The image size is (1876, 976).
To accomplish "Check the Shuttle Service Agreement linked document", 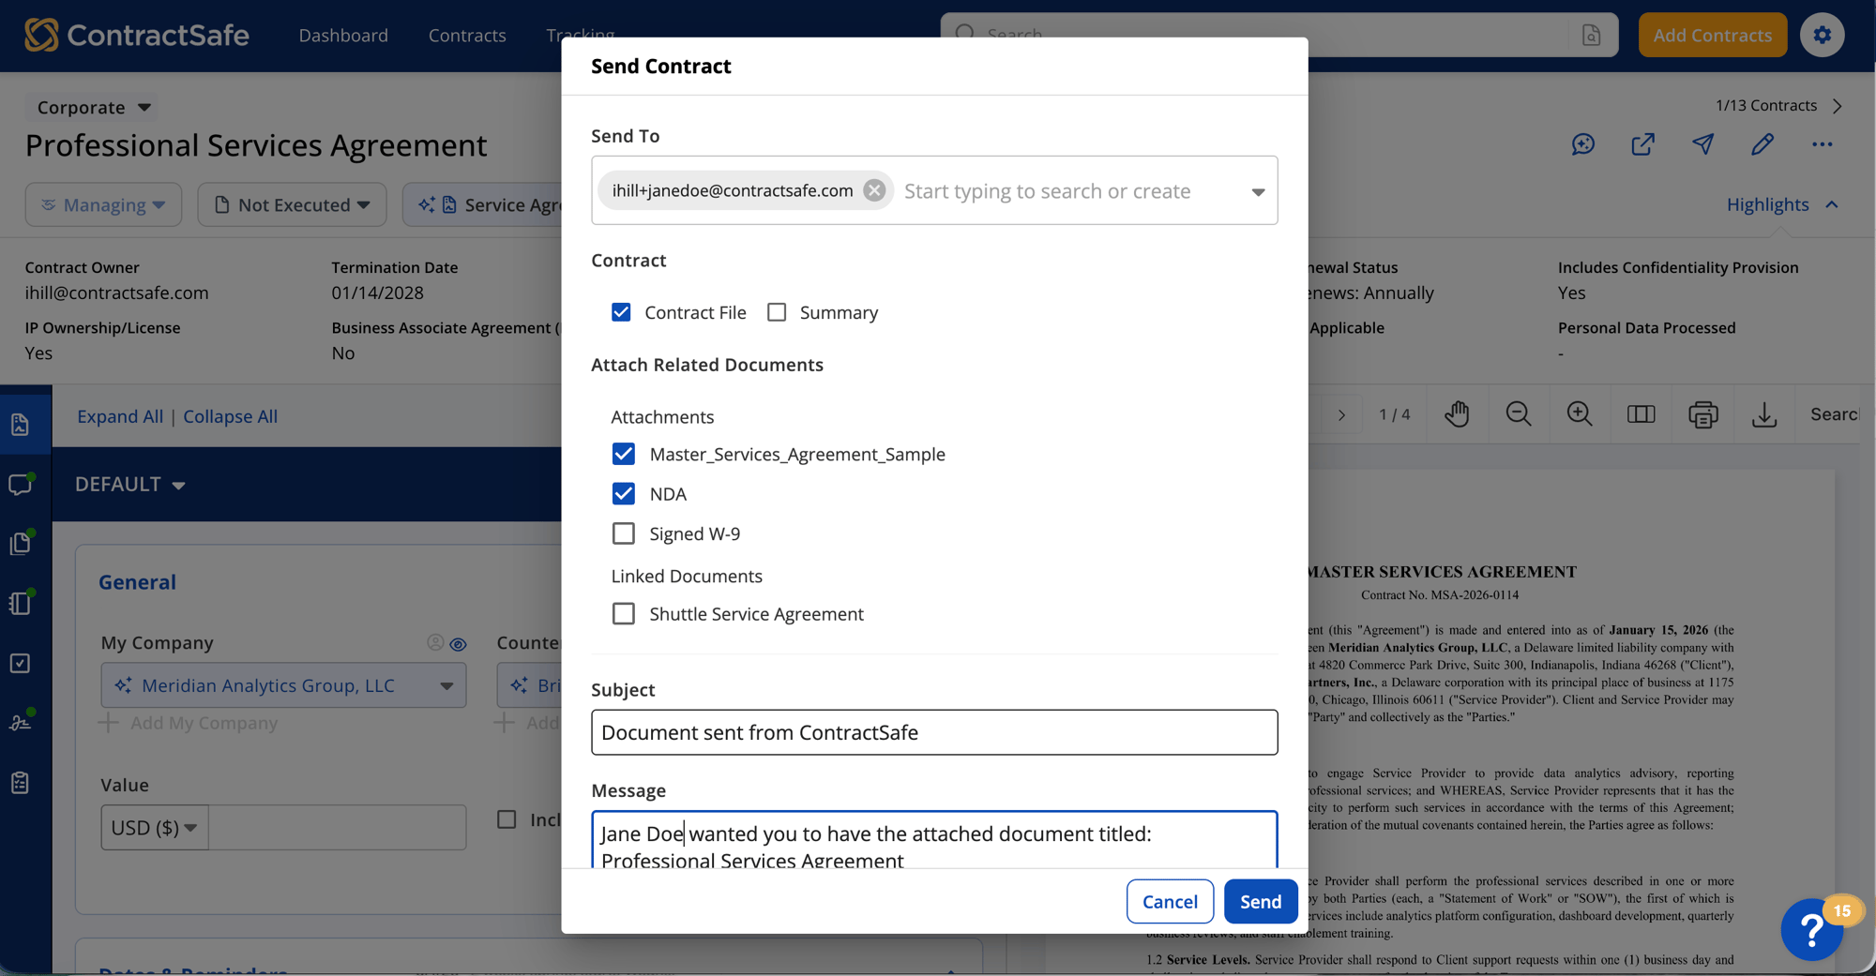I will tap(623, 613).
